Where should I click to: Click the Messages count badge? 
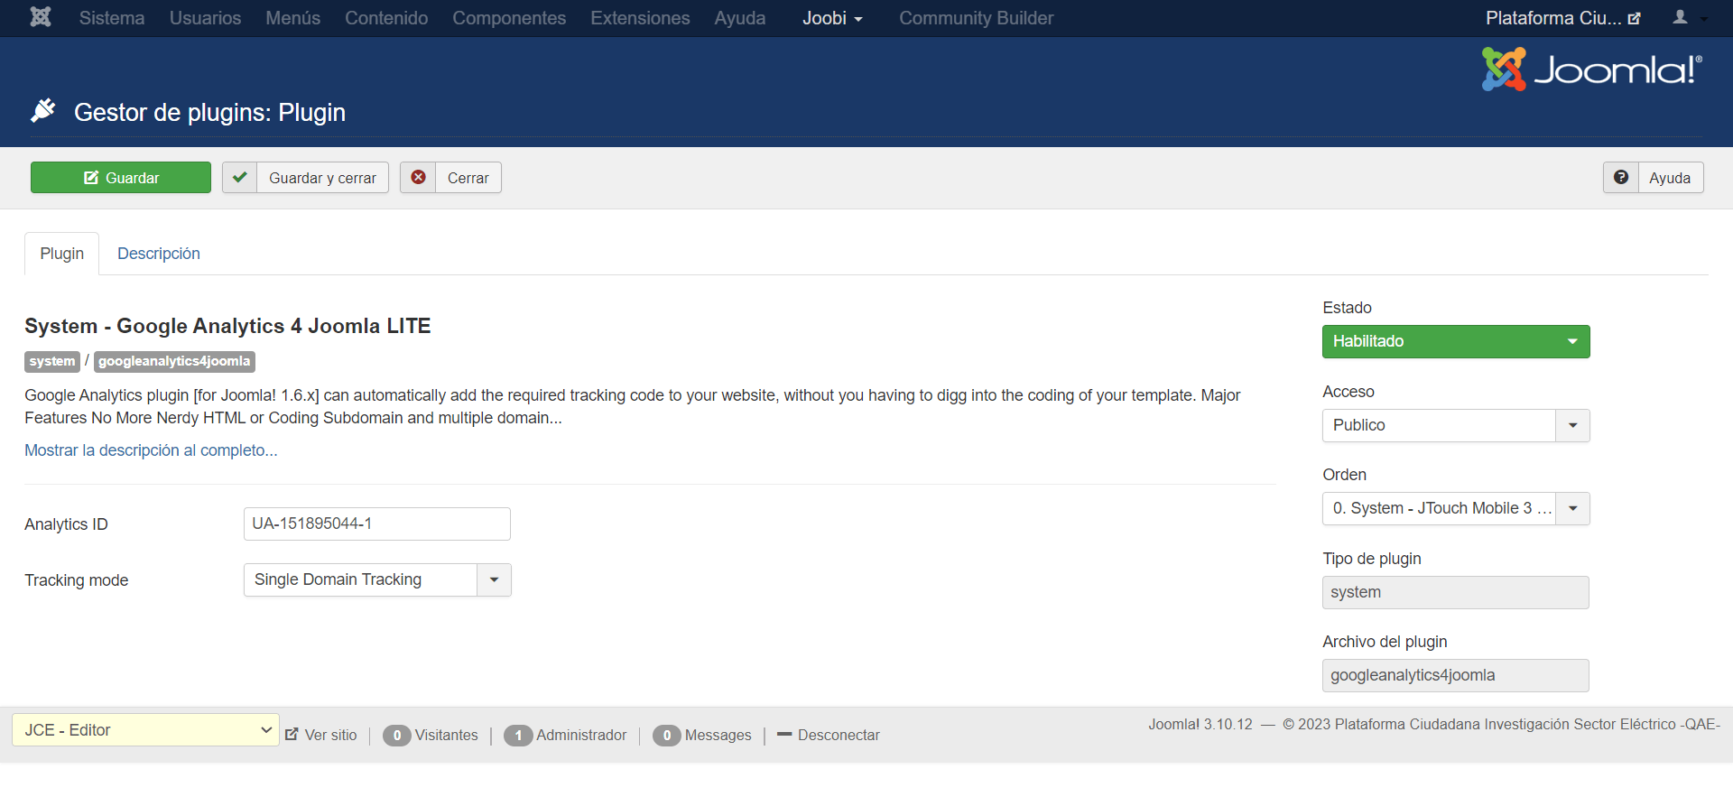click(667, 736)
